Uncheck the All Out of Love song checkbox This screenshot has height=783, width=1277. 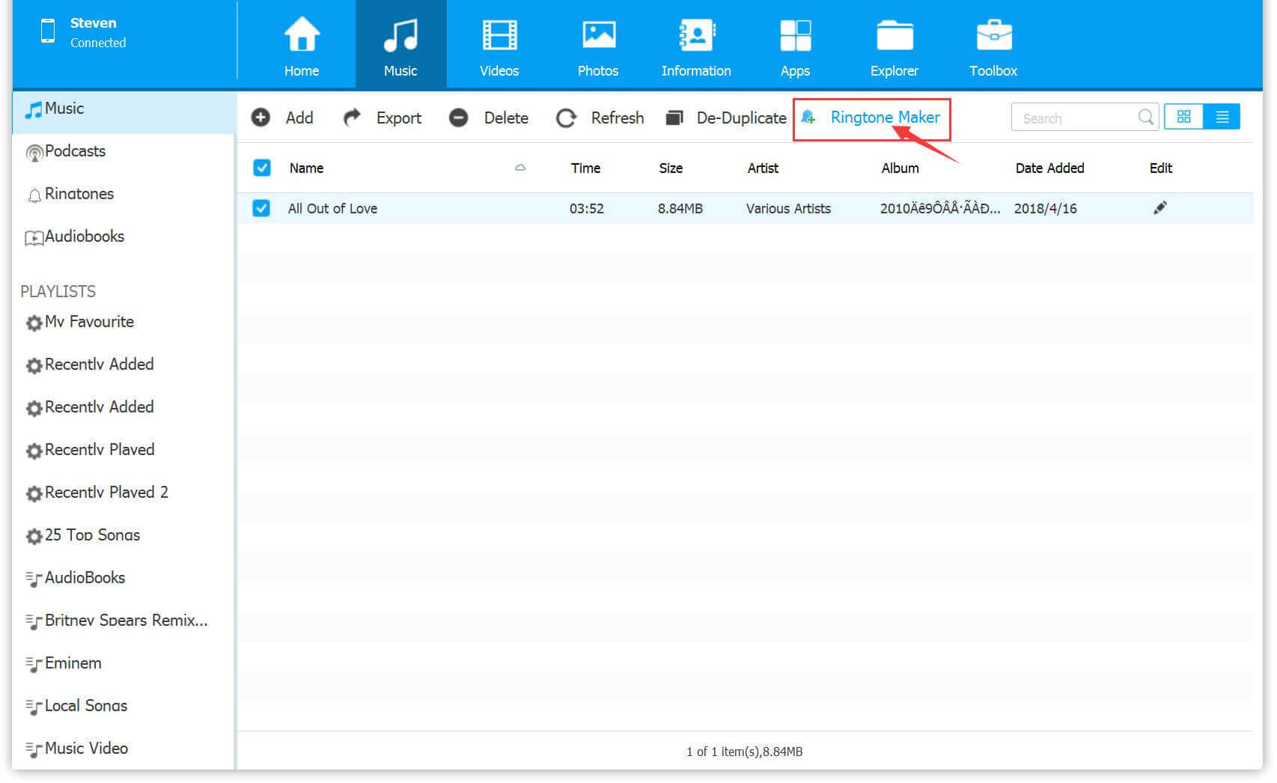pyautogui.click(x=261, y=208)
